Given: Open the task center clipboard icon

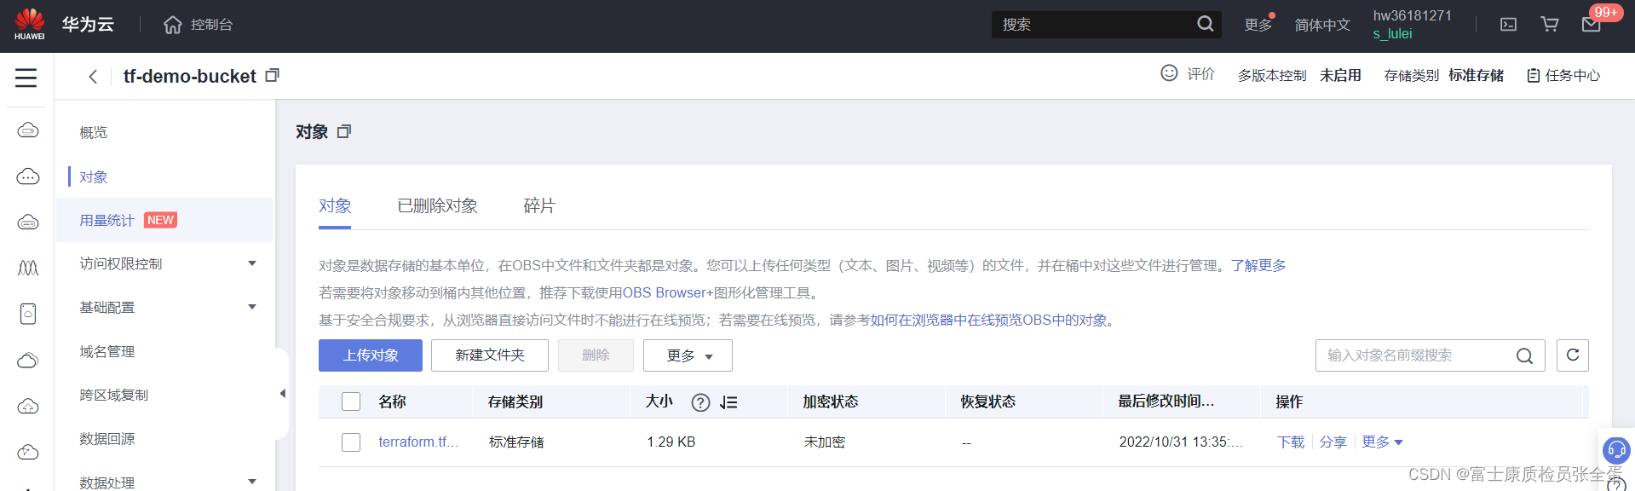Looking at the screenshot, I should pos(1534,76).
